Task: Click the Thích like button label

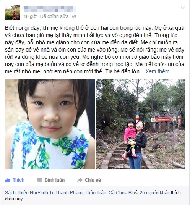Action: pyautogui.click(x=18, y=180)
